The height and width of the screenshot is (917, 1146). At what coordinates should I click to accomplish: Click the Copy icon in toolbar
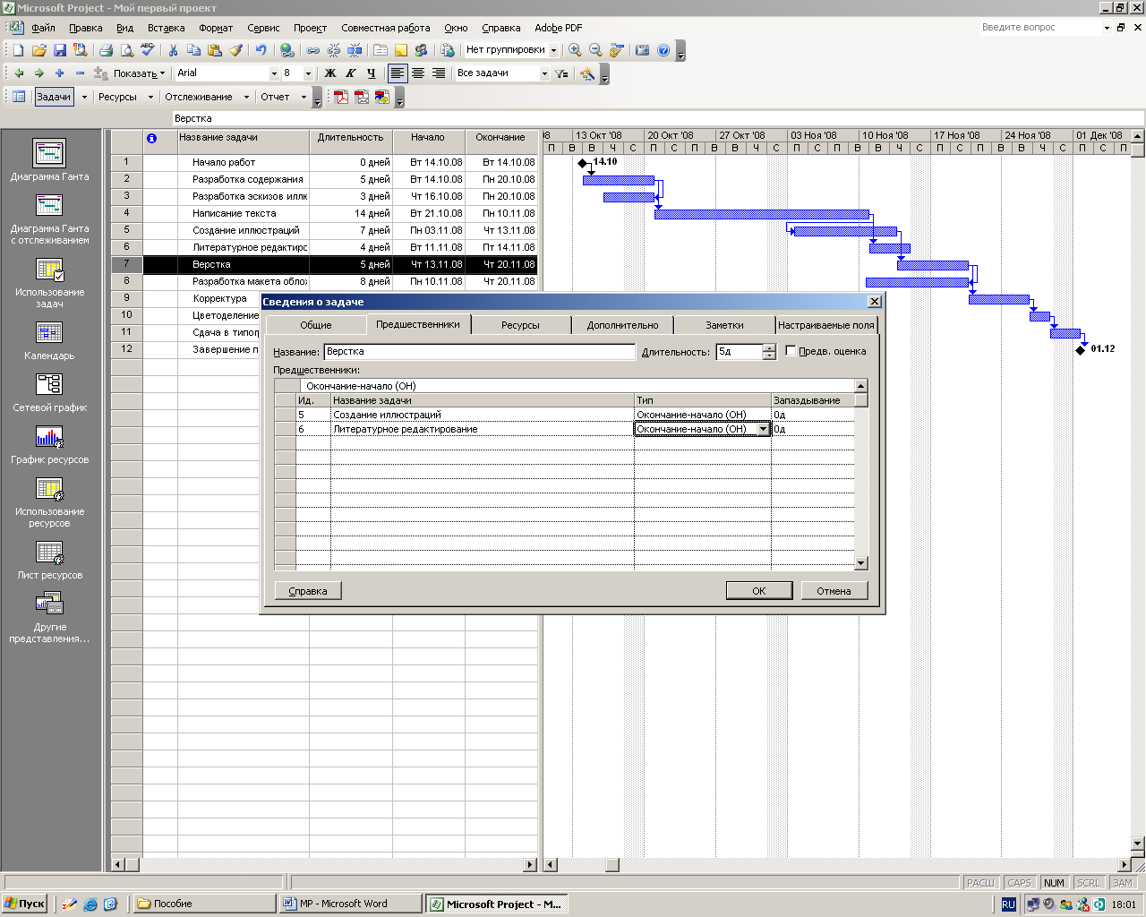193,50
